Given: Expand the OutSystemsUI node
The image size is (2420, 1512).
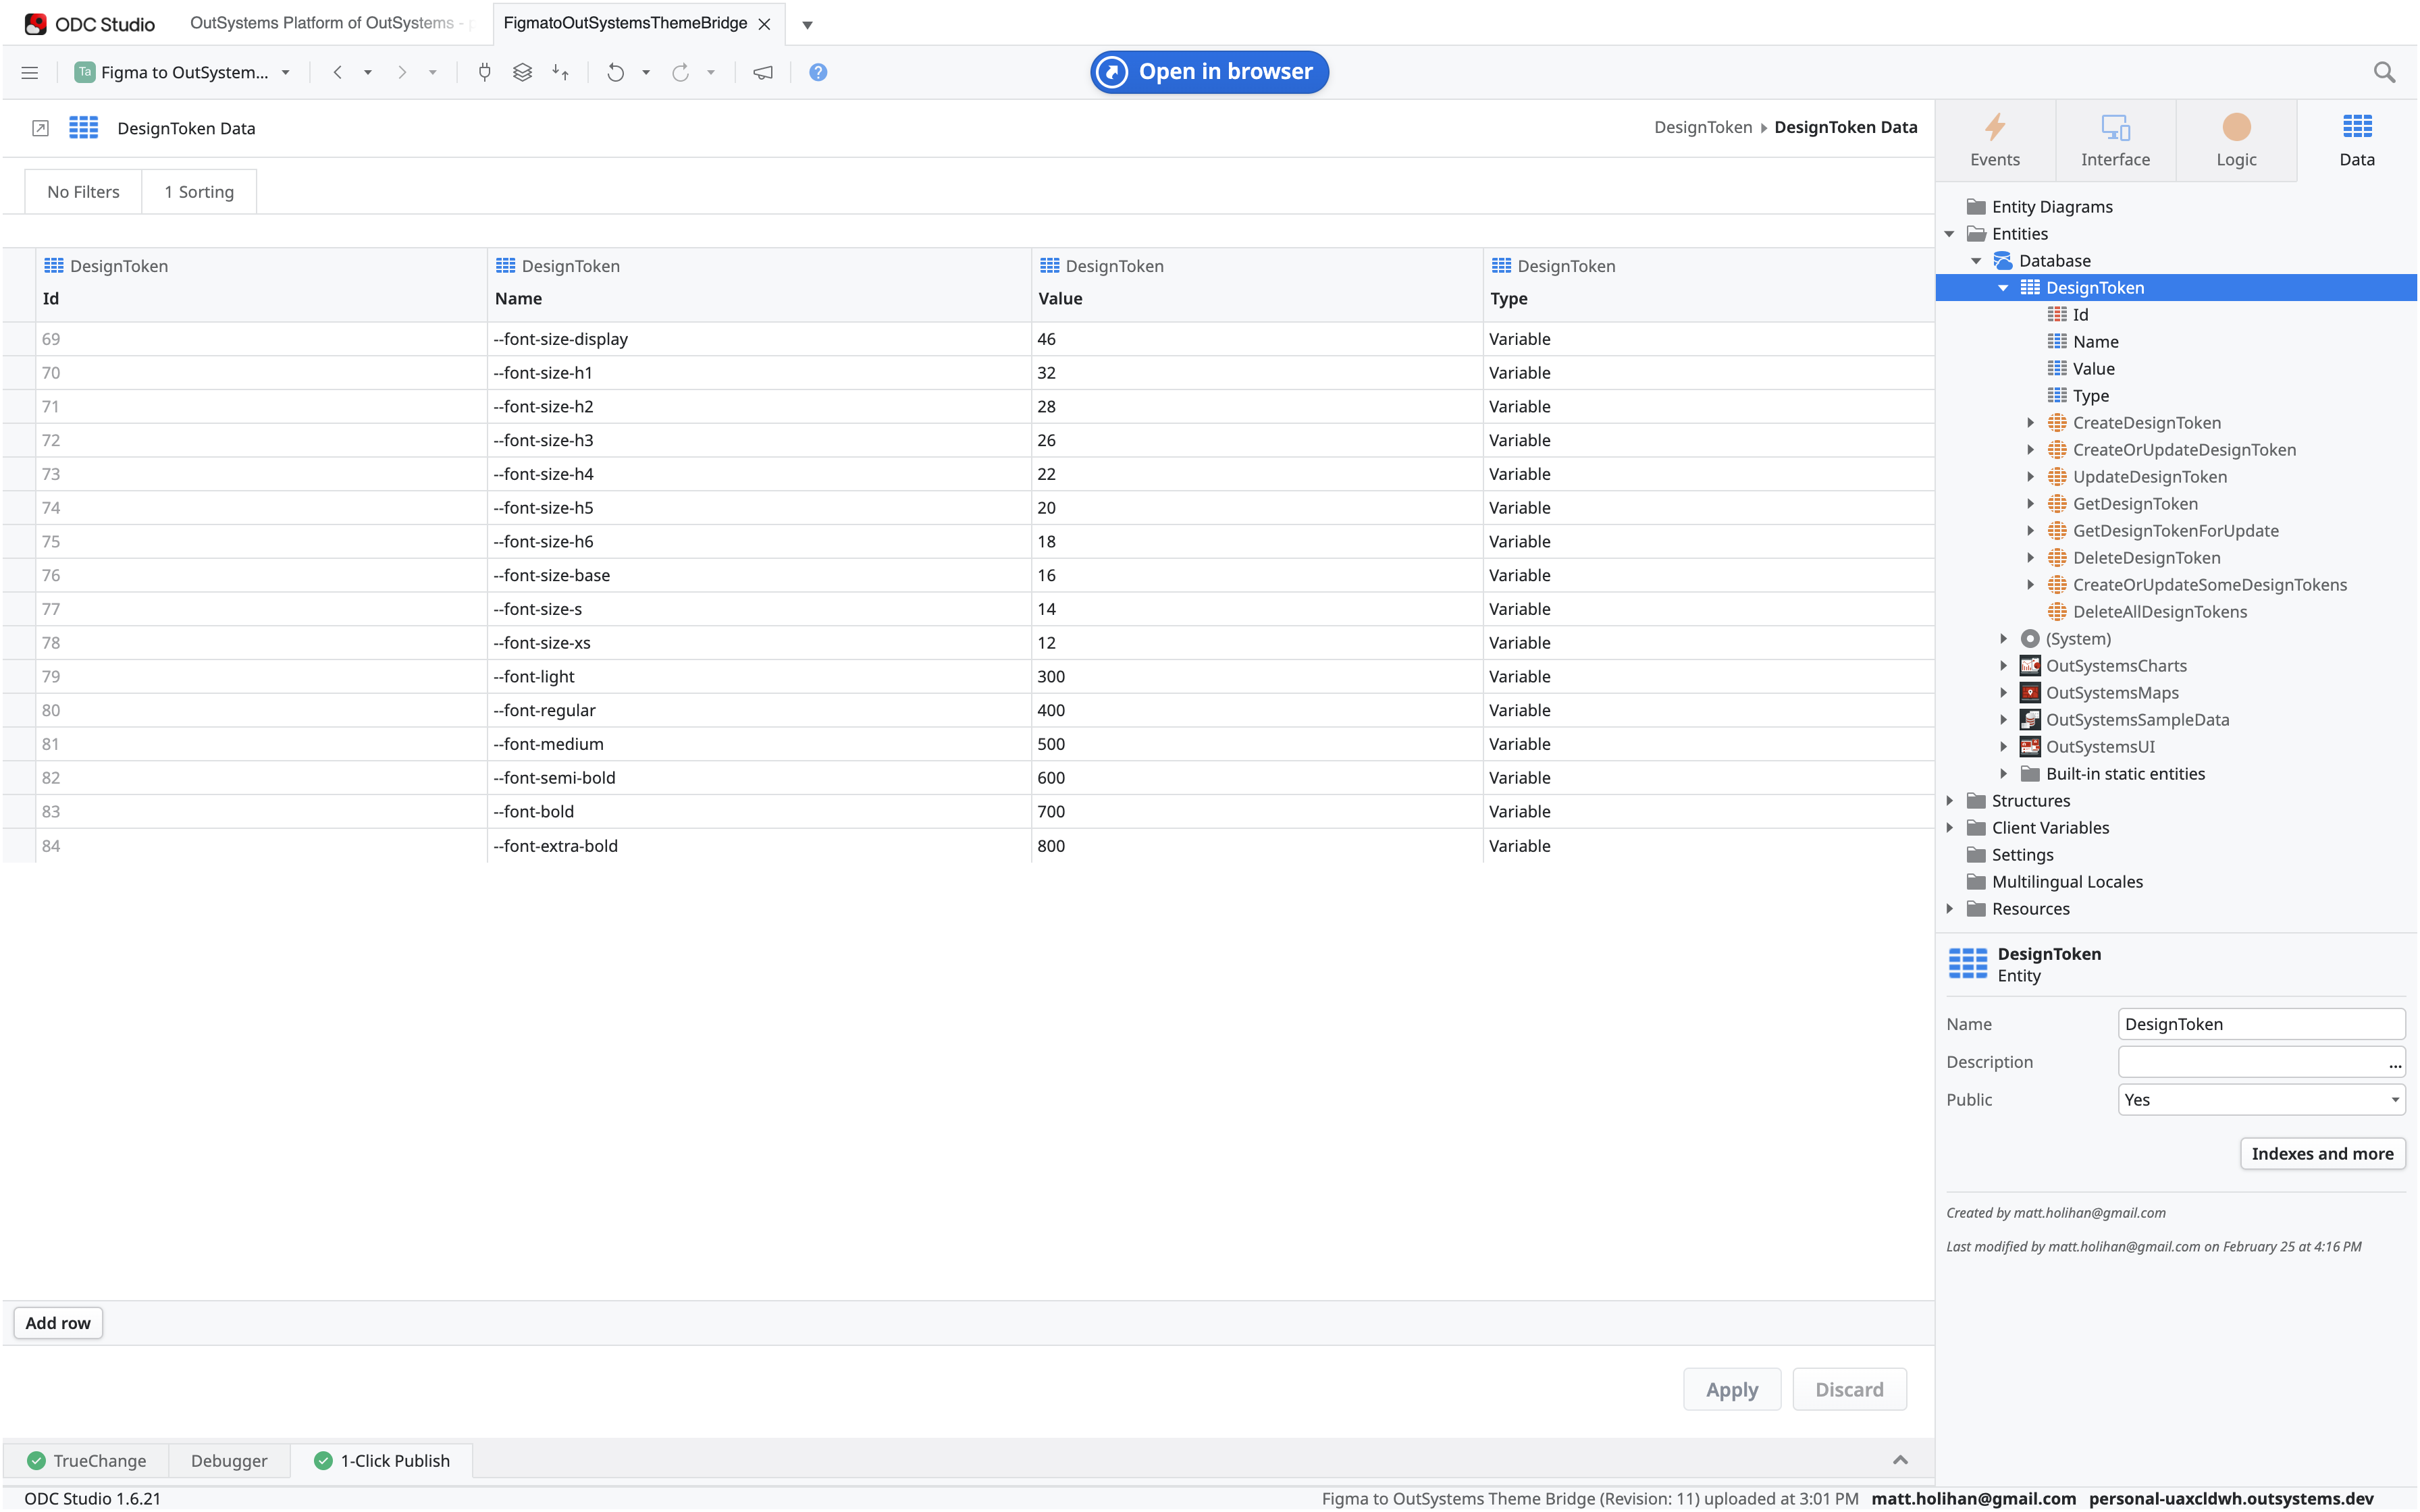Looking at the screenshot, I should coord(2004,746).
